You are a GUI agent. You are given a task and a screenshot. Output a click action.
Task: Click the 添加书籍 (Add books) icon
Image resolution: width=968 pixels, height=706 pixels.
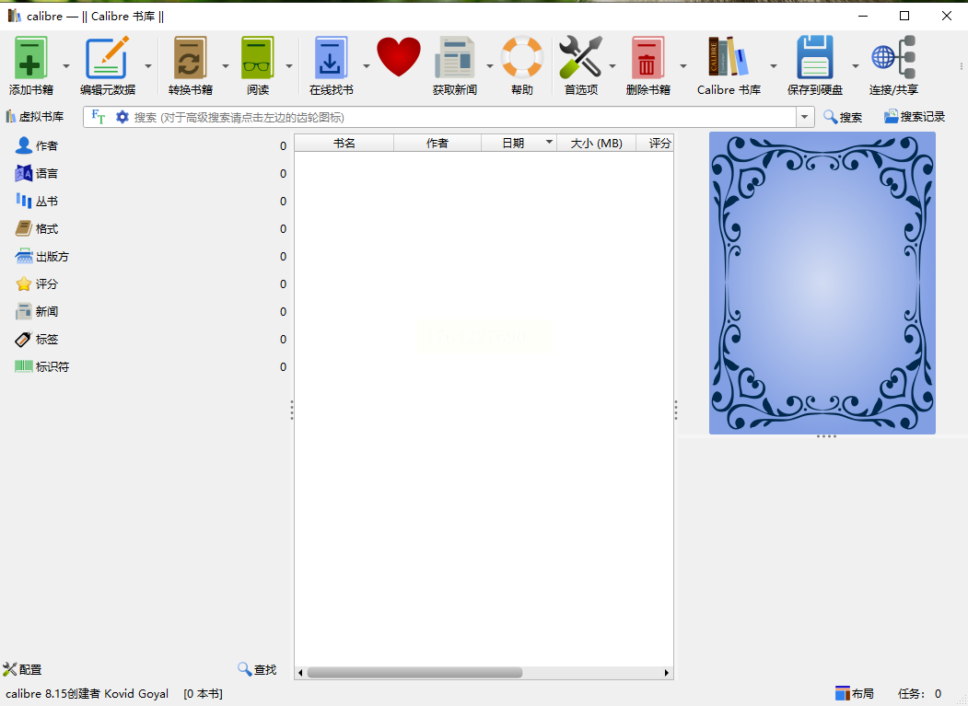tap(30, 58)
